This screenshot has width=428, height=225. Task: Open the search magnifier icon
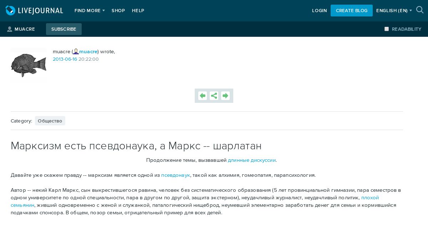pyautogui.click(x=420, y=10)
